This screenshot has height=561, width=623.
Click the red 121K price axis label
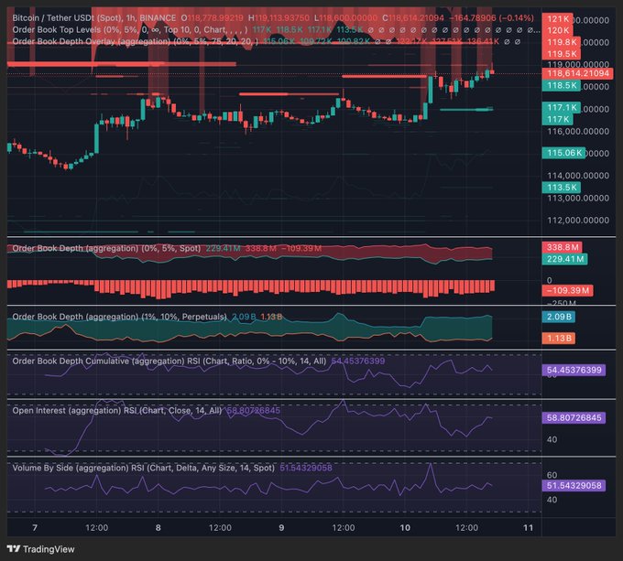pos(557,18)
